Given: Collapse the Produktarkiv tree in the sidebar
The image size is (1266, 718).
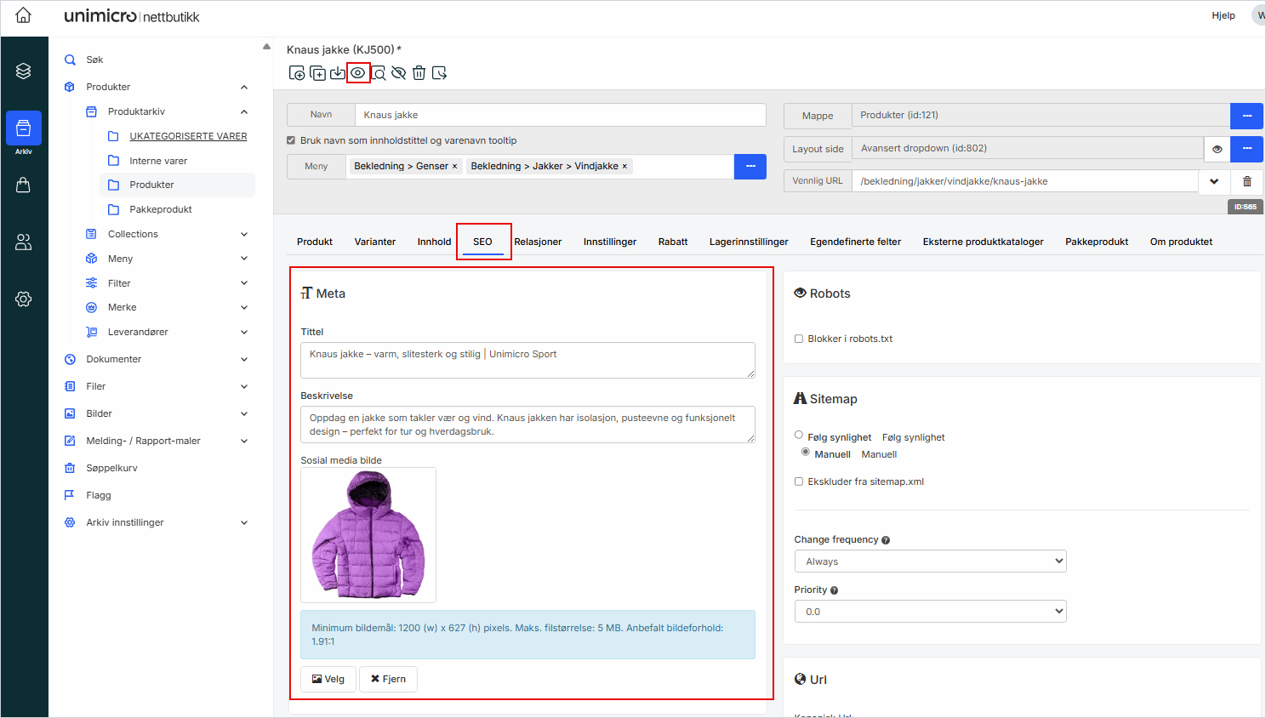Looking at the screenshot, I should point(244,111).
